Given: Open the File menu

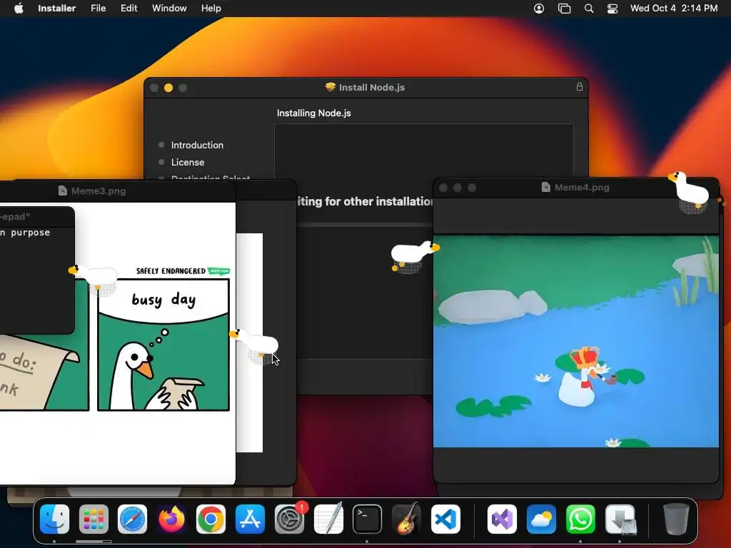Looking at the screenshot, I should click(x=99, y=9).
